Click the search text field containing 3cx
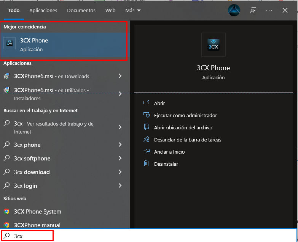 [149, 236]
